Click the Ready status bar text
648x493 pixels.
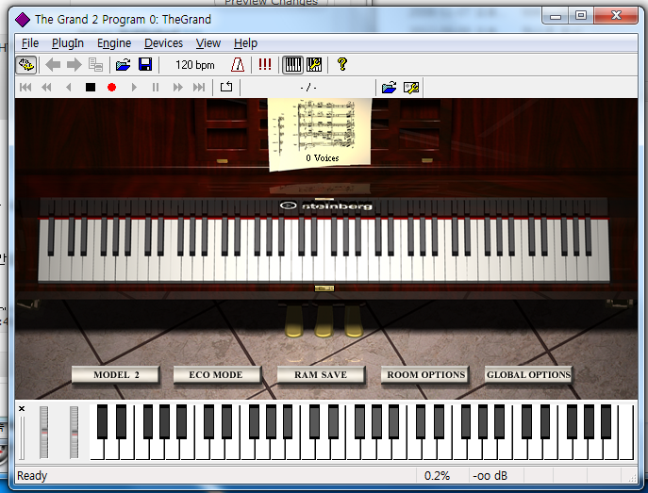[32, 476]
